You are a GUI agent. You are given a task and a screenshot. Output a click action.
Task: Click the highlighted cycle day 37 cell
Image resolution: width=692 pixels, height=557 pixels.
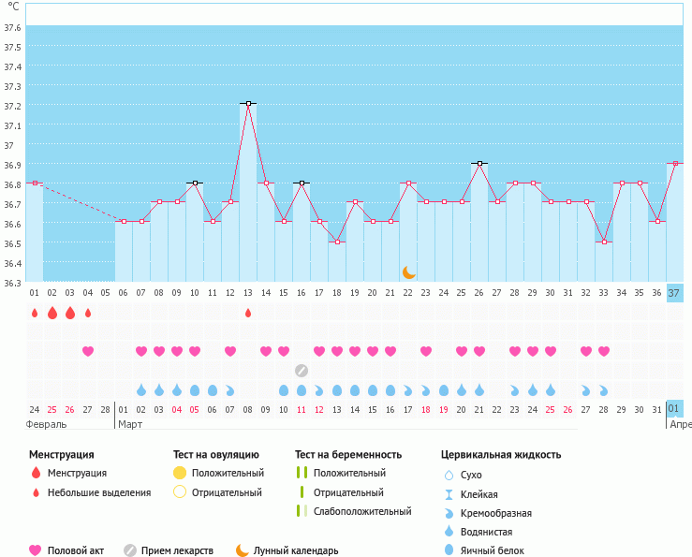(x=675, y=293)
